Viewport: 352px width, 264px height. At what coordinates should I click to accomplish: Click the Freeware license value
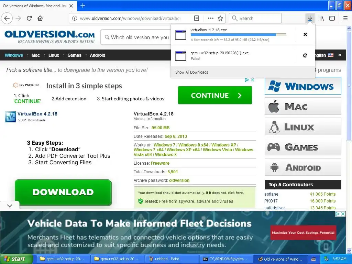[160, 163]
